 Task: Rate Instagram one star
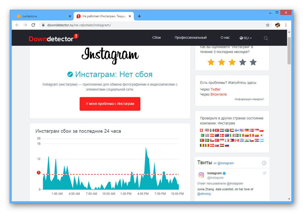click(x=211, y=62)
